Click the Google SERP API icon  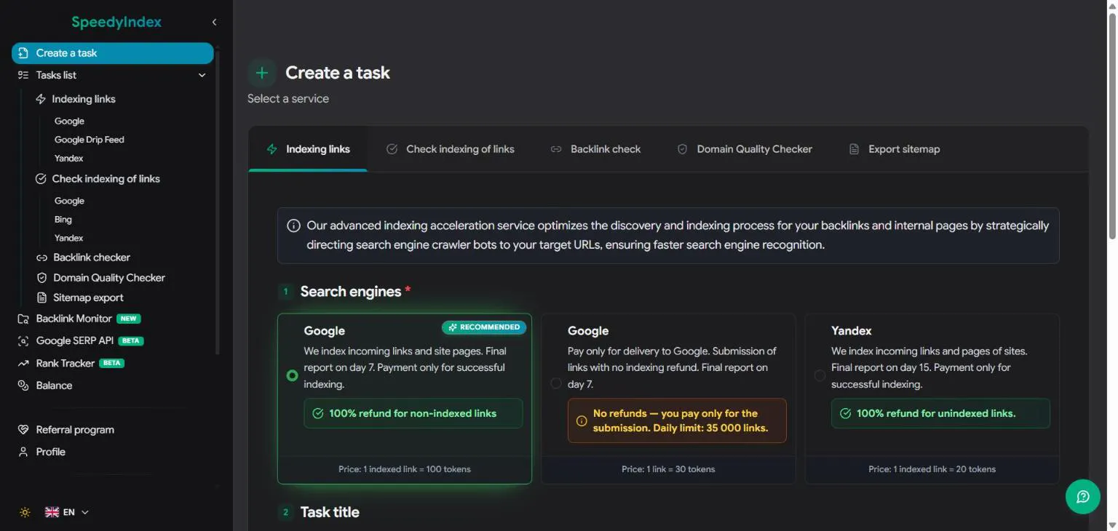pos(23,340)
